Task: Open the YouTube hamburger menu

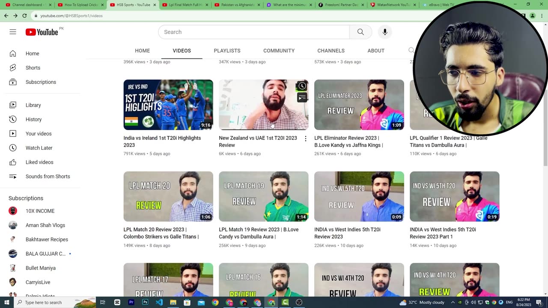Action: pos(13,32)
